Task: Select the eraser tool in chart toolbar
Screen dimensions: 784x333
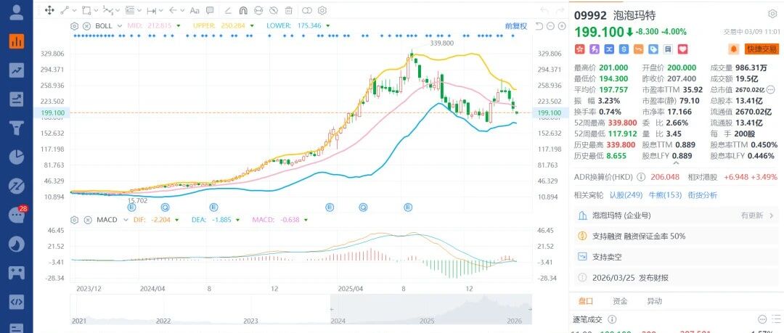Action: click(x=228, y=10)
